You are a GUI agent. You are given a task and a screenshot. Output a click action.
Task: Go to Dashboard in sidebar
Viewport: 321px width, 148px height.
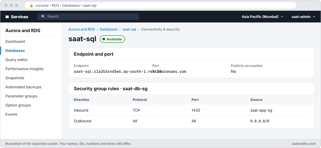click(x=15, y=41)
